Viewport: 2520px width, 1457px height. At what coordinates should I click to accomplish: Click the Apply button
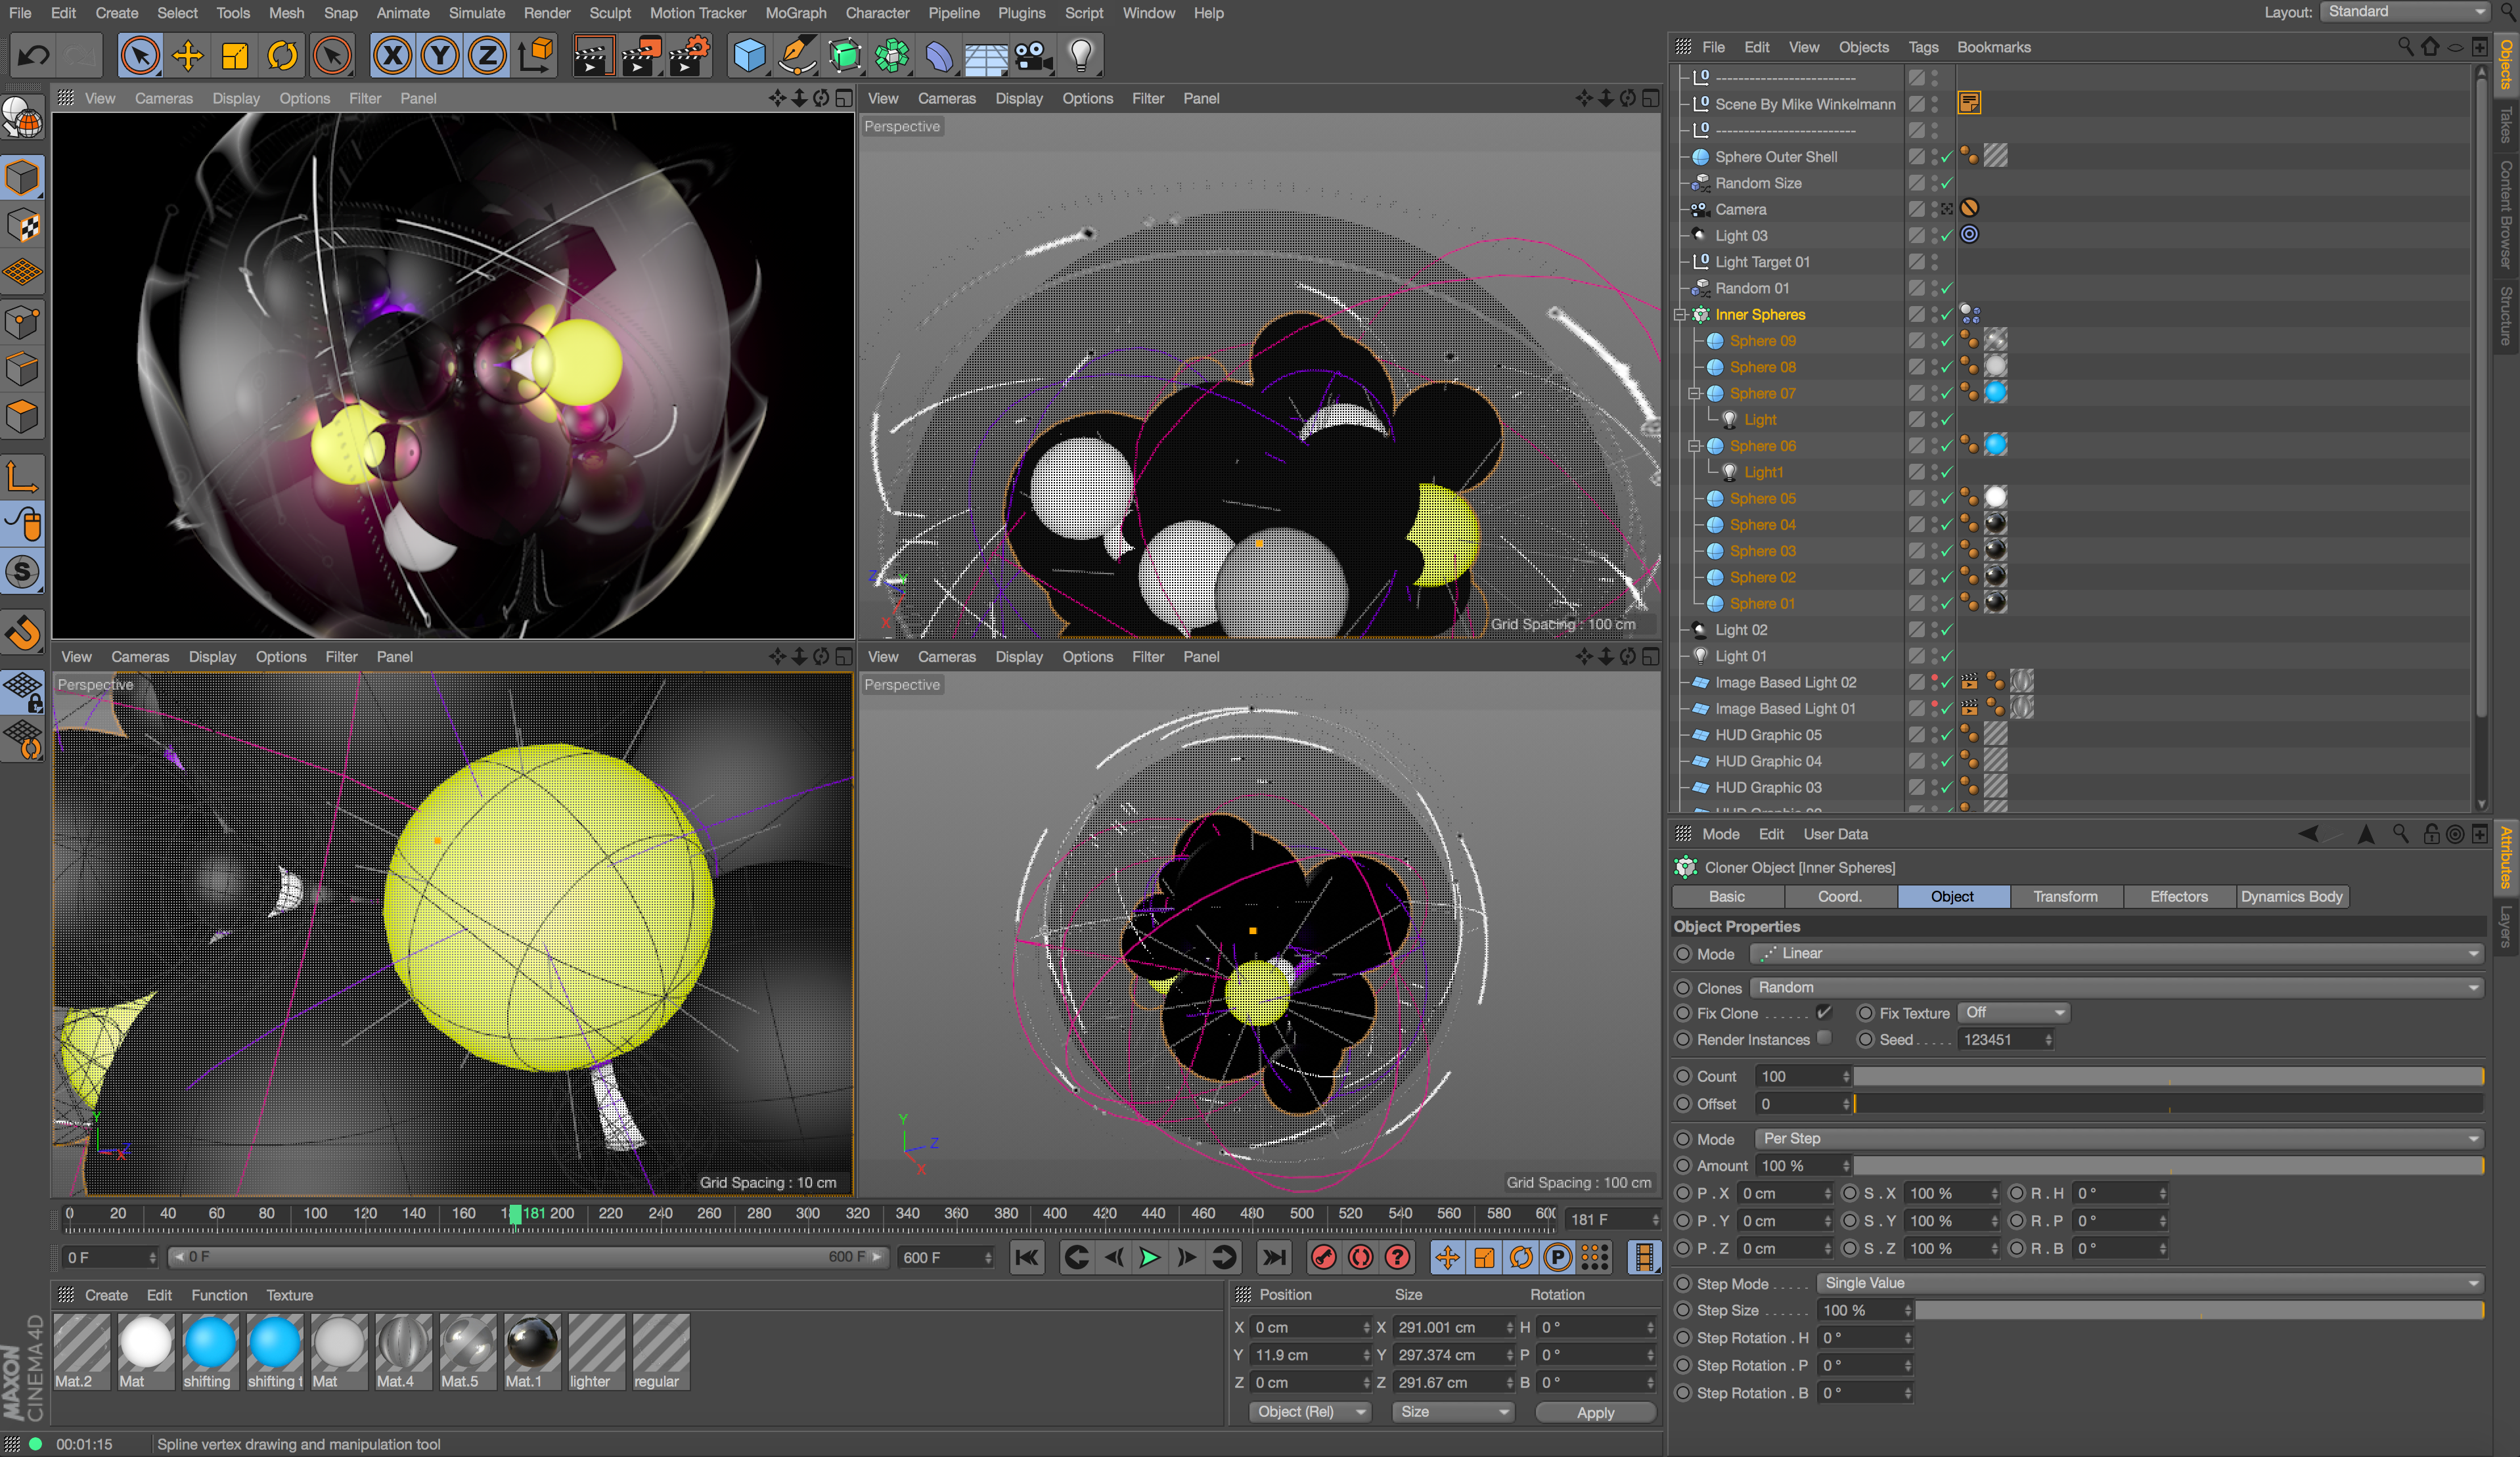tap(1595, 1412)
